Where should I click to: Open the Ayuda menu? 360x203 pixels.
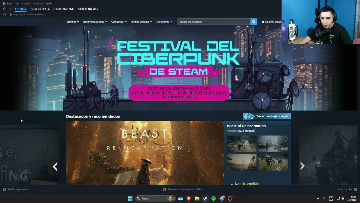click(x=49, y=3)
